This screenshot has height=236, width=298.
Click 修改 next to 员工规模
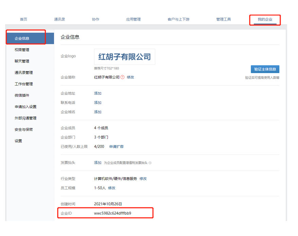(111, 188)
